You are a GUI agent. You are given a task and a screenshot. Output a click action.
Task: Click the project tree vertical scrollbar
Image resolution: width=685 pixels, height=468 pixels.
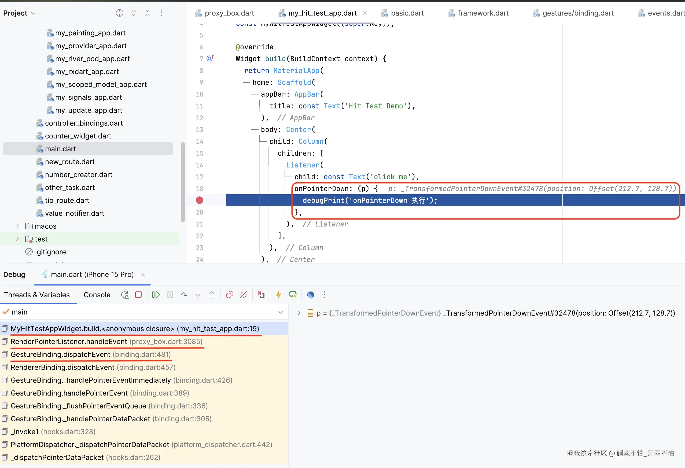pos(183,182)
